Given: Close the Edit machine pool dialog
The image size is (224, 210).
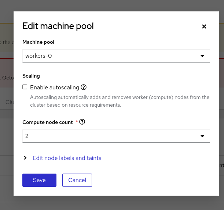Looking at the screenshot, I should pos(204,26).
